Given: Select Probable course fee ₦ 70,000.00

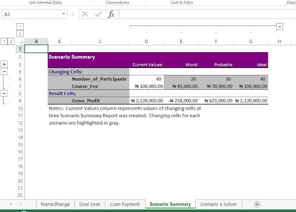Looking at the screenshot, I should tap(216, 87).
